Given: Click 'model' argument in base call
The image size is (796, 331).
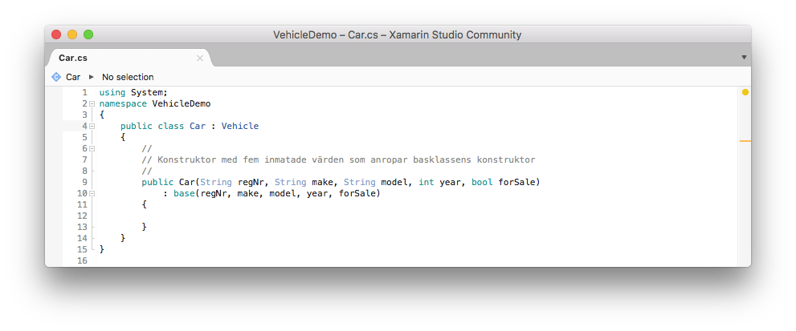Looking at the screenshot, I should pyautogui.click(x=282, y=194).
